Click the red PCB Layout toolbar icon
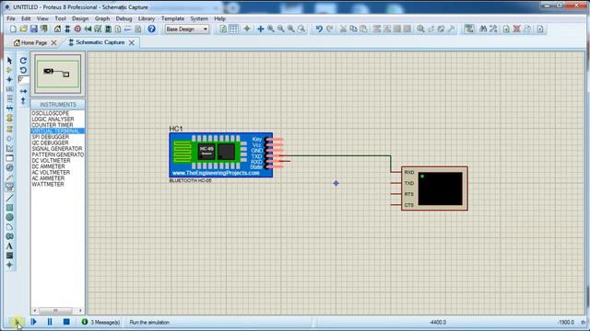Viewport: 590px width, 331px height. pyautogui.click(x=77, y=29)
